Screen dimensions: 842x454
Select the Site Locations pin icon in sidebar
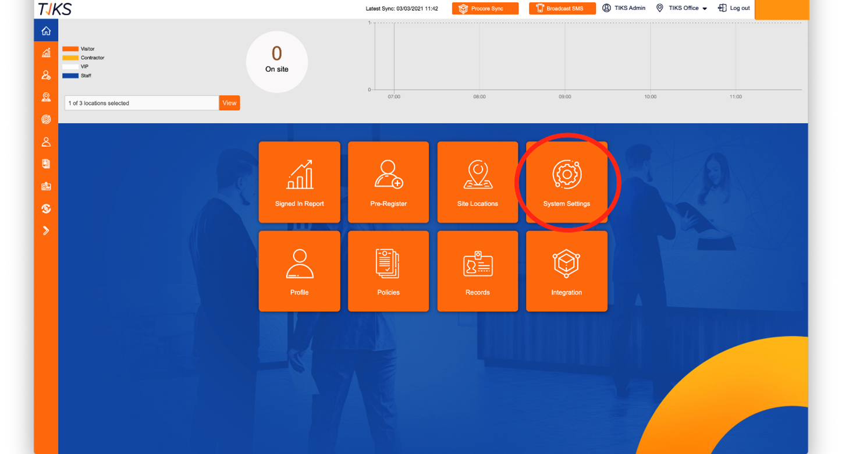[x=46, y=97]
